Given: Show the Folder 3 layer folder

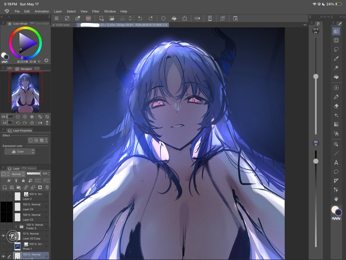Looking at the screenshot, I should click(x=3, y=226).
